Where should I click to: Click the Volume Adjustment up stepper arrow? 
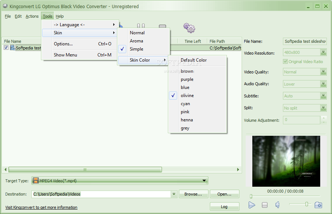[324, 118]
